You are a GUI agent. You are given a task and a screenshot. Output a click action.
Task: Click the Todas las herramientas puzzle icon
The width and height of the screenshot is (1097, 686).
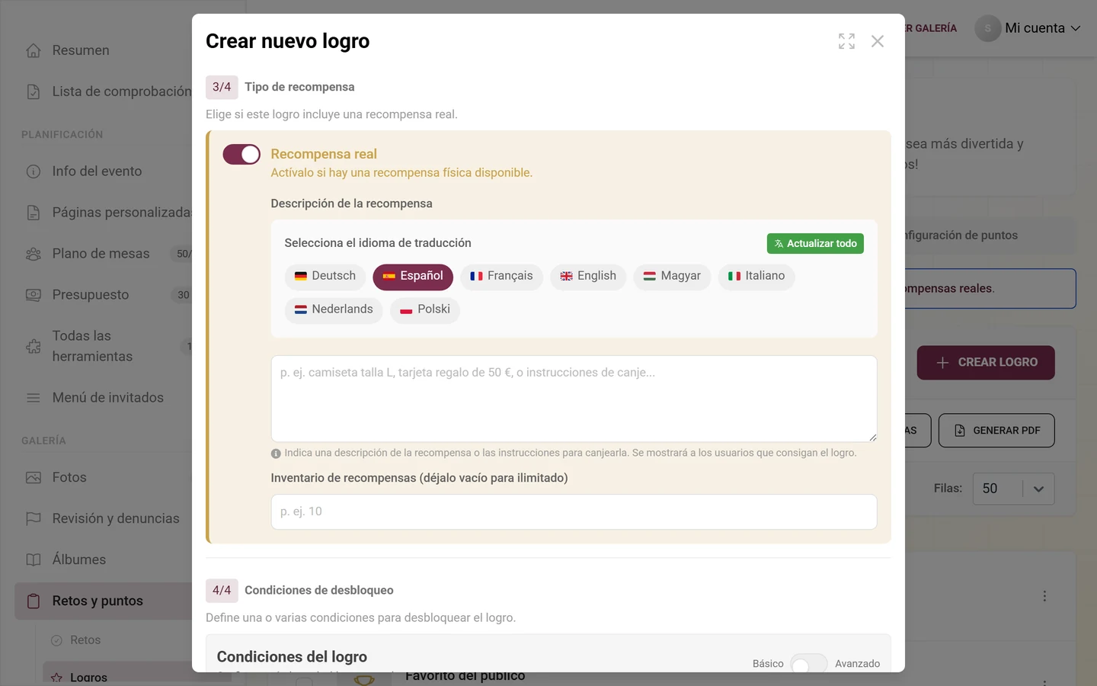pyautogui.click(x=34, y=346)
